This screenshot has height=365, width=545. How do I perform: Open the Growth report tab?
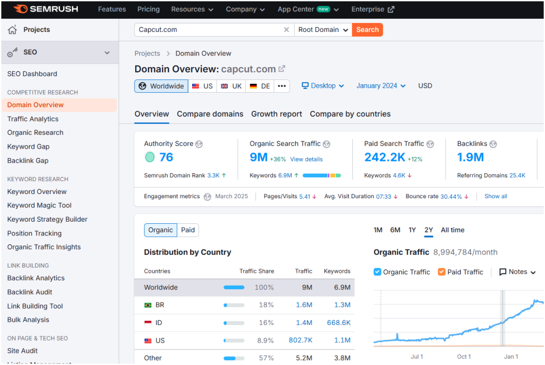[x=277, y=114]
